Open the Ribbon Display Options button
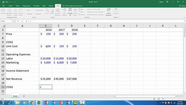The image size is (186, 105). point(167,2)
